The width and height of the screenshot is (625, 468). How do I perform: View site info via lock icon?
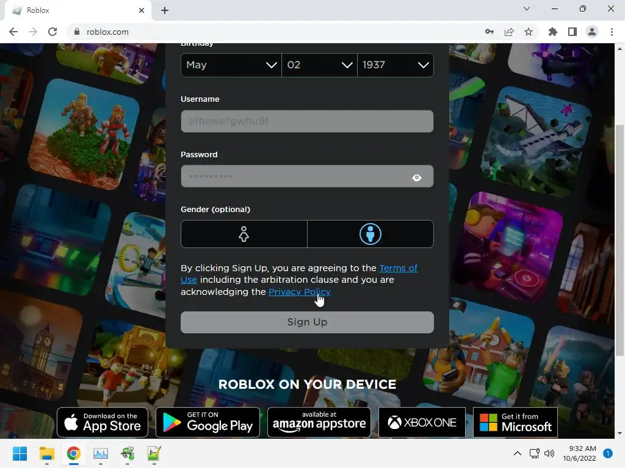pyautogui.click(x=77, y=32)
